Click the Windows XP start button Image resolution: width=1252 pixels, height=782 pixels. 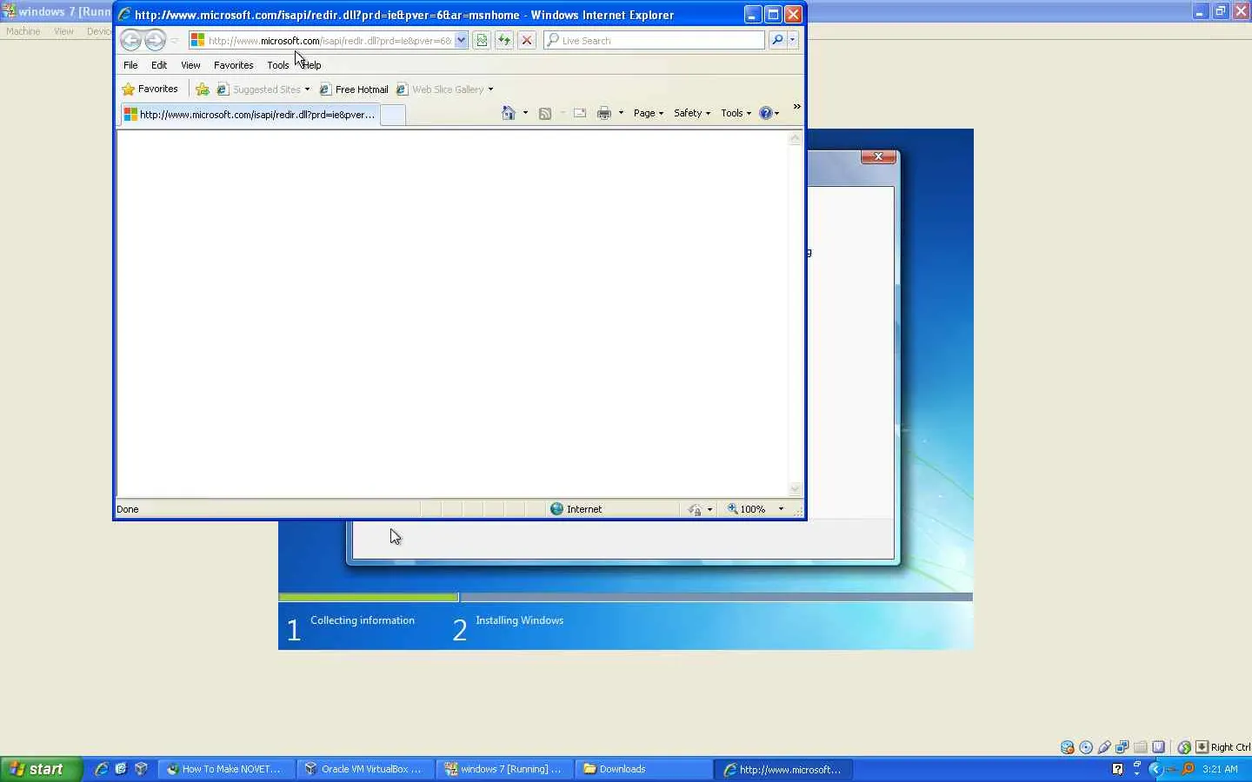(x=41, y=769)
